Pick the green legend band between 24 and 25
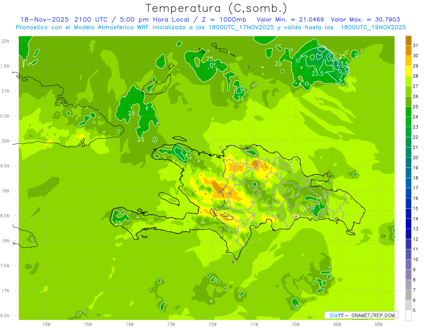The width and height of the screenshot is (425, 329). click(408, 111)
